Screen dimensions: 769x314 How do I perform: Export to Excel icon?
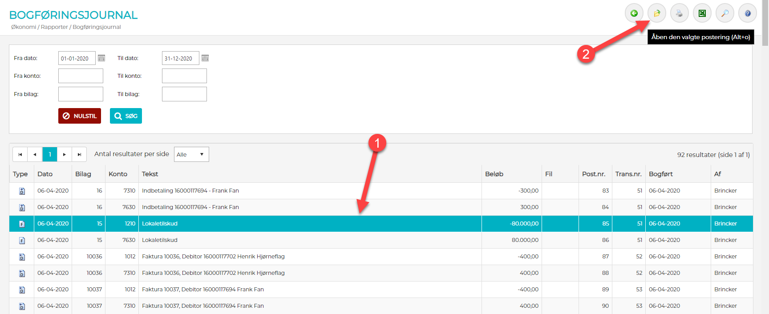[702, 13]
